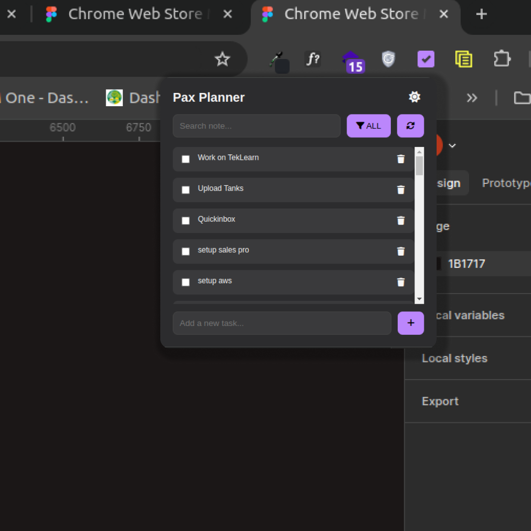Open the ALL filter dropdown
531x531 pixels.
[369, 126]
